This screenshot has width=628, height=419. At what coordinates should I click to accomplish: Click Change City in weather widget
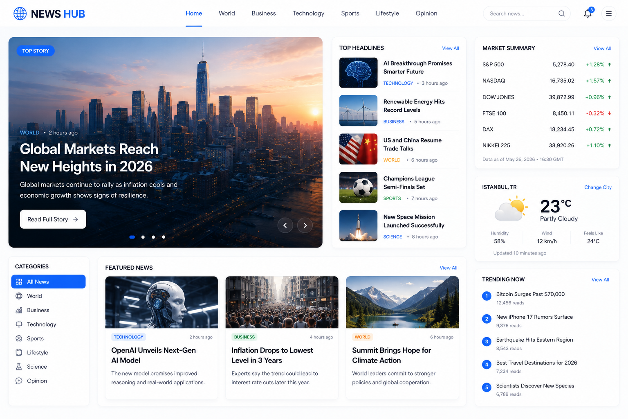[x=598, y=187]
